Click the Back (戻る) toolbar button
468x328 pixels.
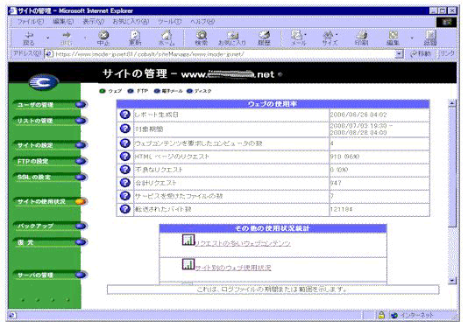coord(29,38)
